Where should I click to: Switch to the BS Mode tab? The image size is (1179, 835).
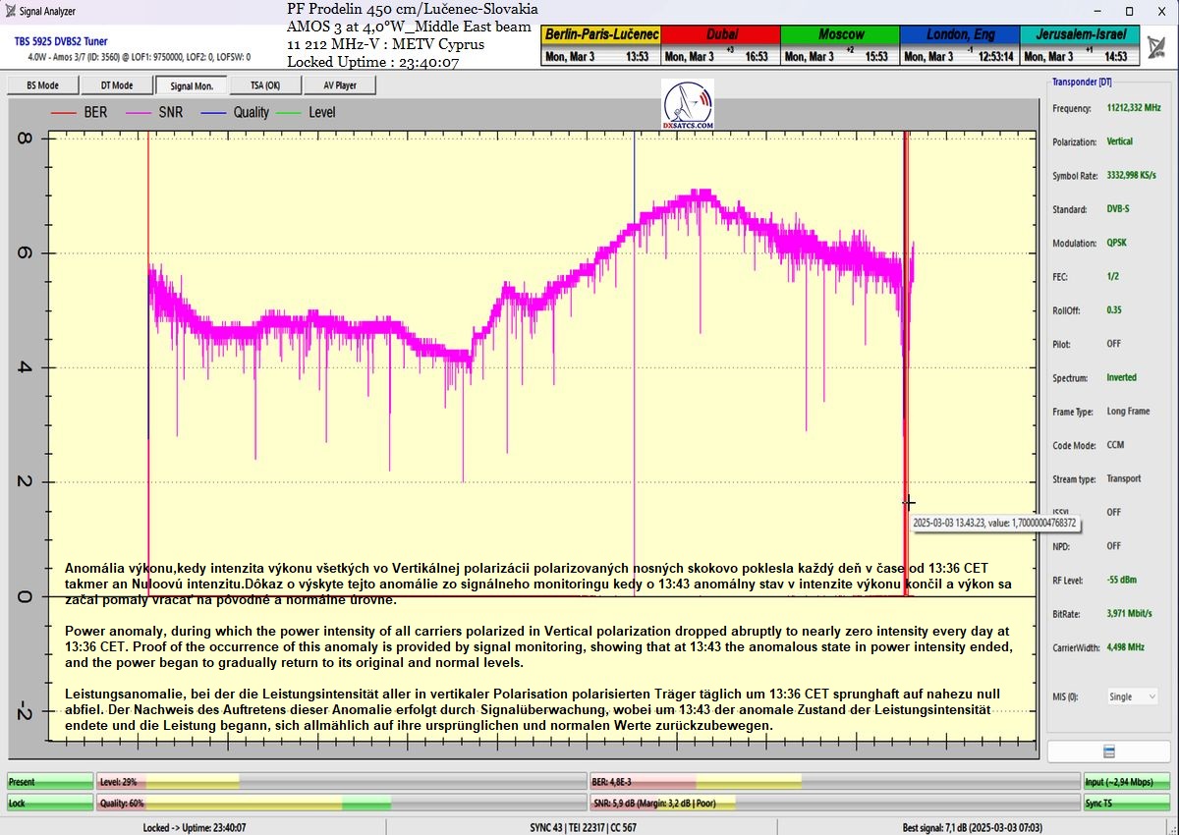(42, 85)
